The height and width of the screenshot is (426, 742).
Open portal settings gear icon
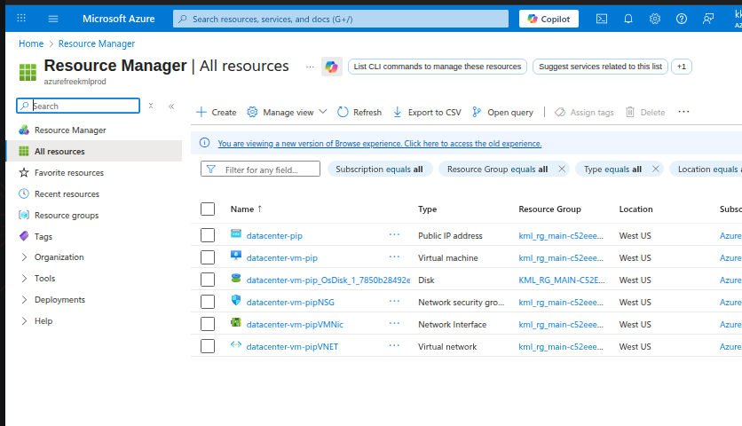pyautogui.click(x=655, y=19)
